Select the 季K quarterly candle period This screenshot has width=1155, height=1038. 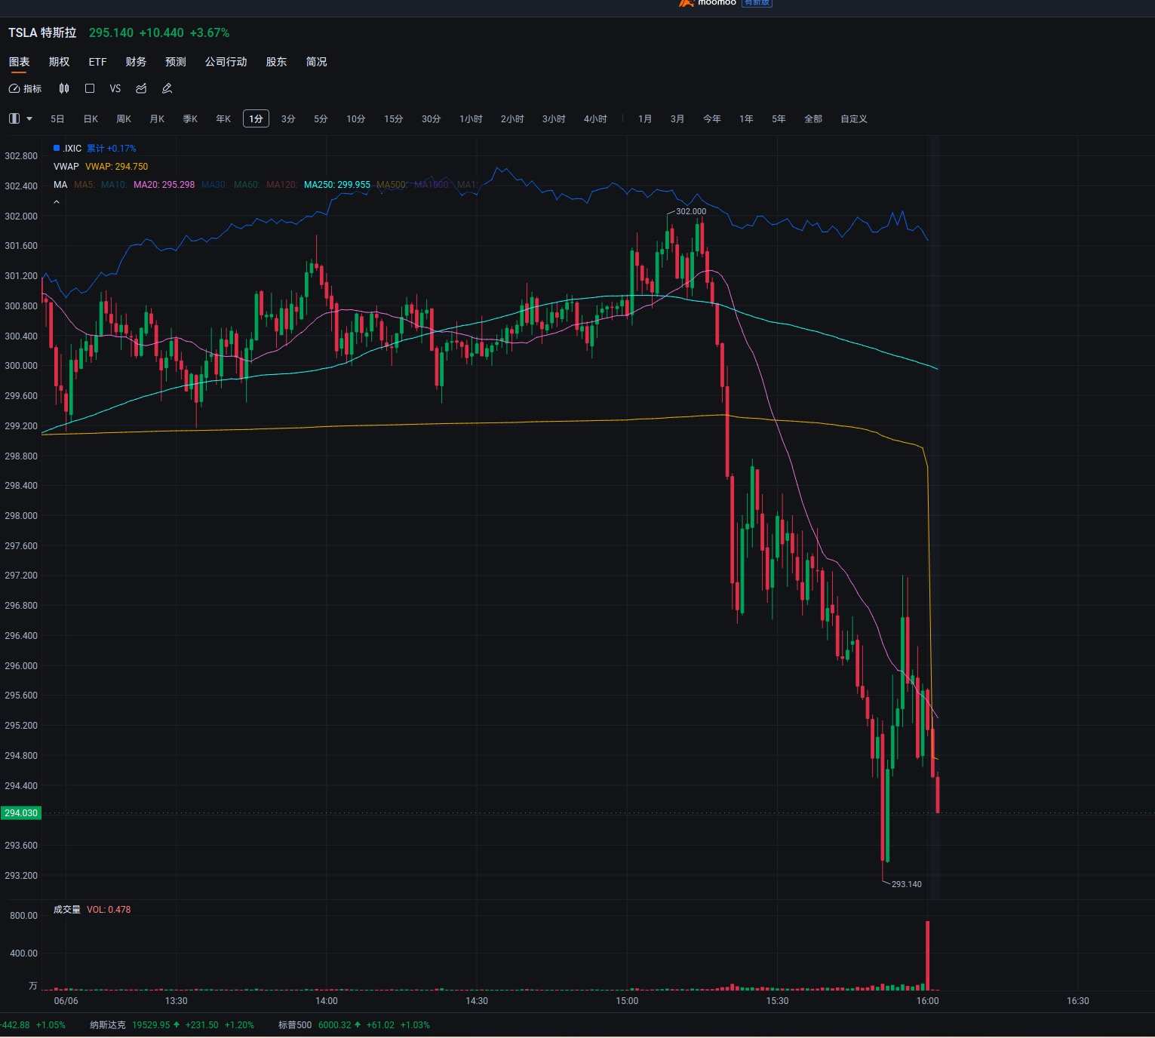190,119
